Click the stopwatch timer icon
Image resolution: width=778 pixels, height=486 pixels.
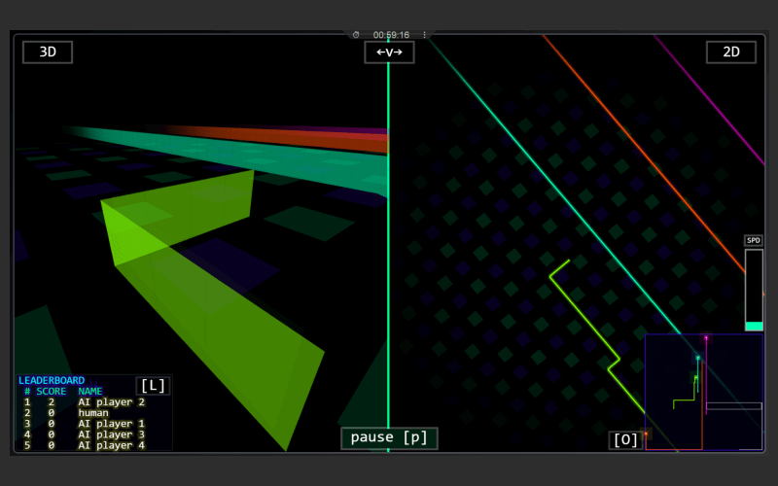pos(356,35)
